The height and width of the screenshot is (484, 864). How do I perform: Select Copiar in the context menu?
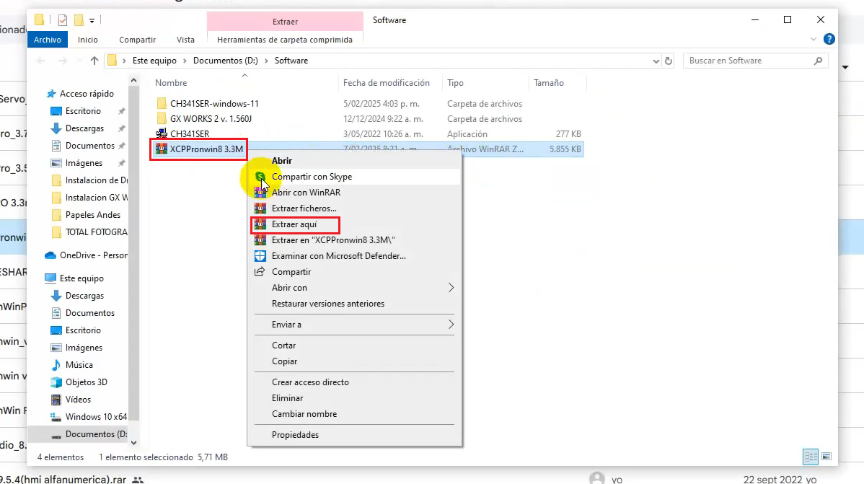(x=284, y=361)
